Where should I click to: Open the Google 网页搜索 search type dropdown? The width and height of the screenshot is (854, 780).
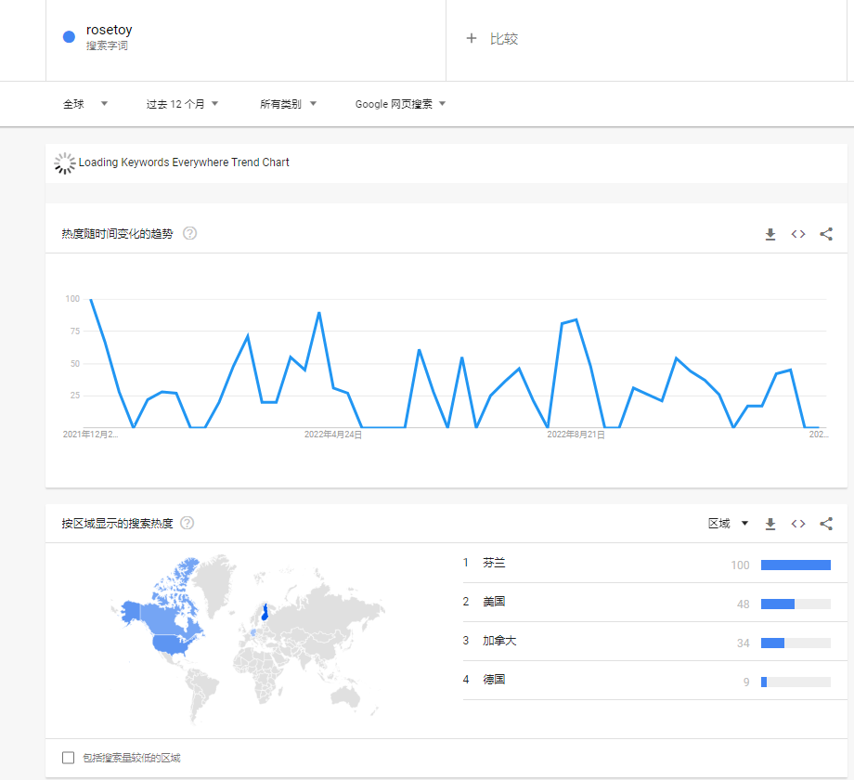click(x=400, y=103)
